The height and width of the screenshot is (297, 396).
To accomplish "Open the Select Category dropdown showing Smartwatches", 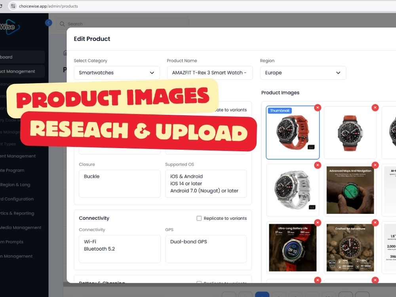I will coord(117,73).
